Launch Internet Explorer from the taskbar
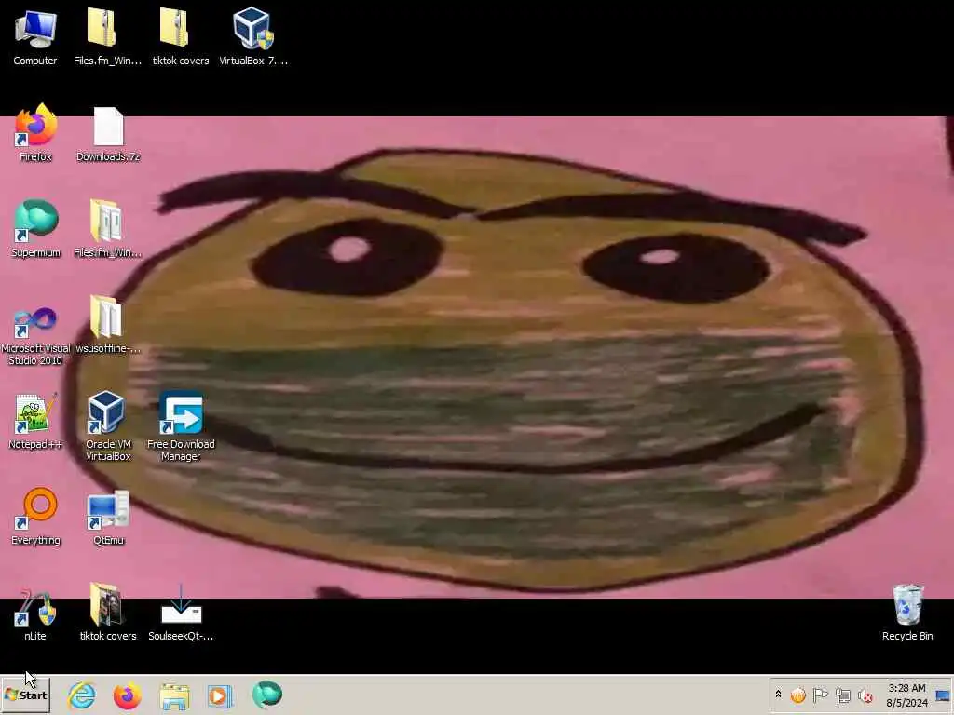Viewport: 954px width, 715px height. (x=82, y=695)
